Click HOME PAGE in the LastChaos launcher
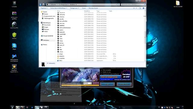Image resolution: width=193 pixels, height=109 pixels. coord(124,84)
